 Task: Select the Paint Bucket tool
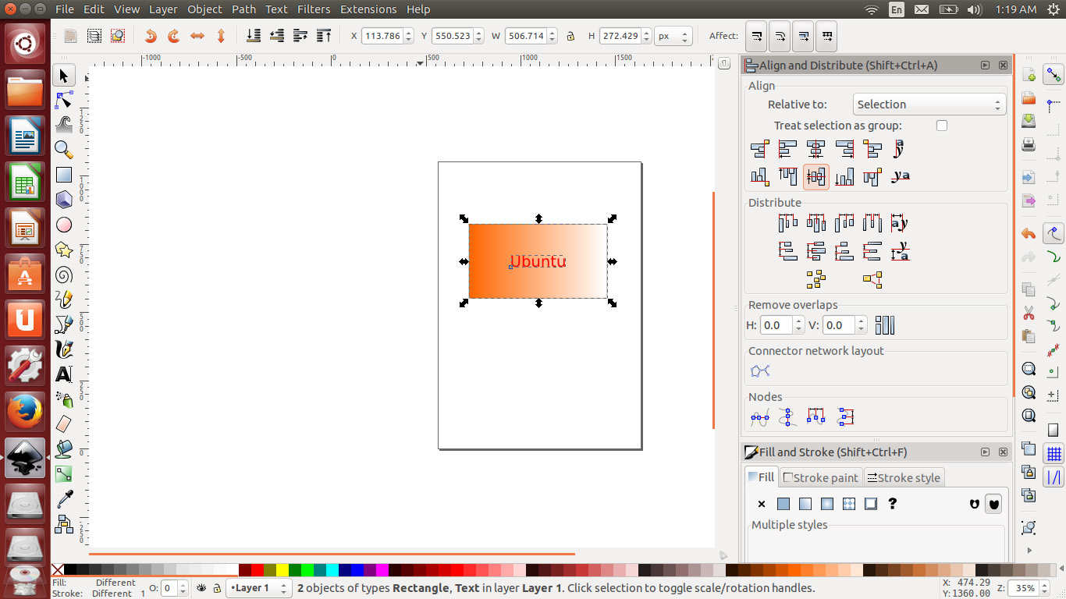pyautogui.click(x=64, y=448)
